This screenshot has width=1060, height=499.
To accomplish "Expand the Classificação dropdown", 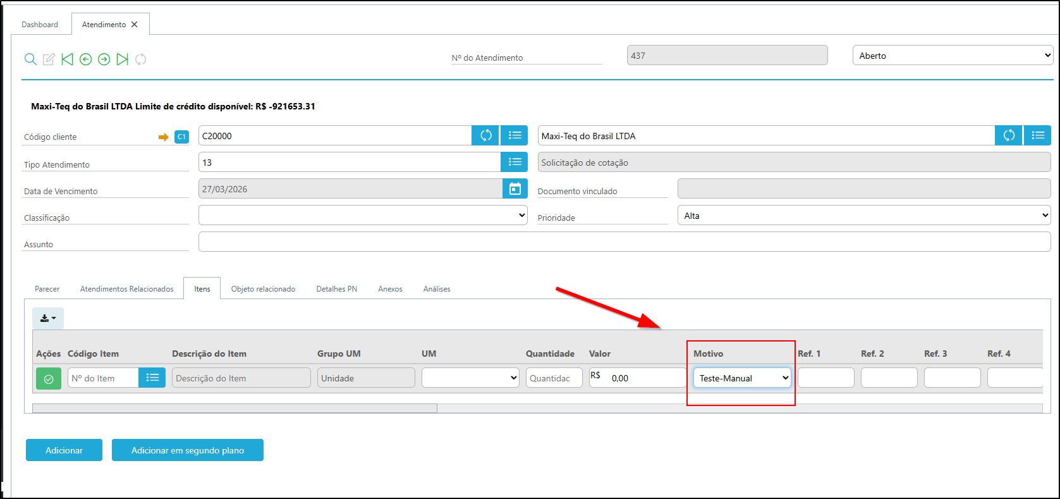I will (x=363, y=215).
